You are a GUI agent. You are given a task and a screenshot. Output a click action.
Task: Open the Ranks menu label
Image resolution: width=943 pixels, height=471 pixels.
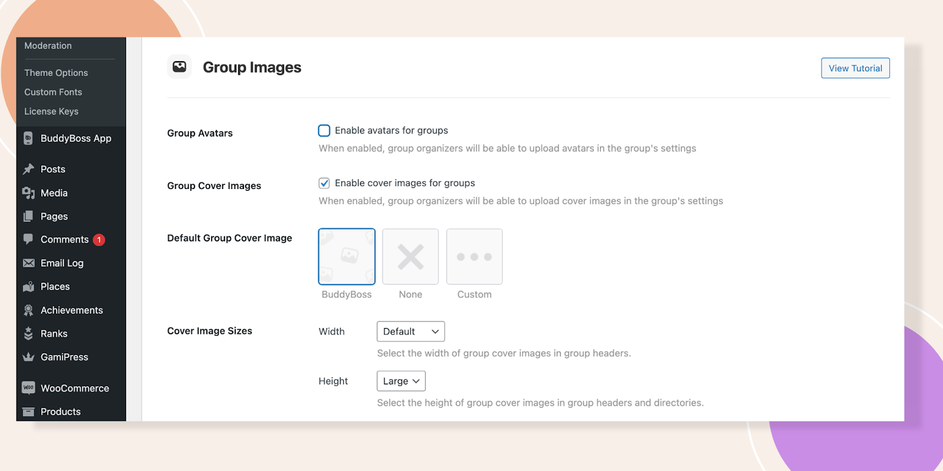pyautogui.click(x=54, y=333)
